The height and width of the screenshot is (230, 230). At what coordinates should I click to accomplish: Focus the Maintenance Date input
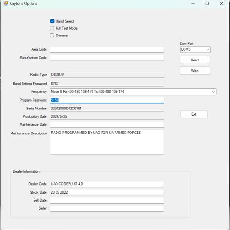click(107, 124)
